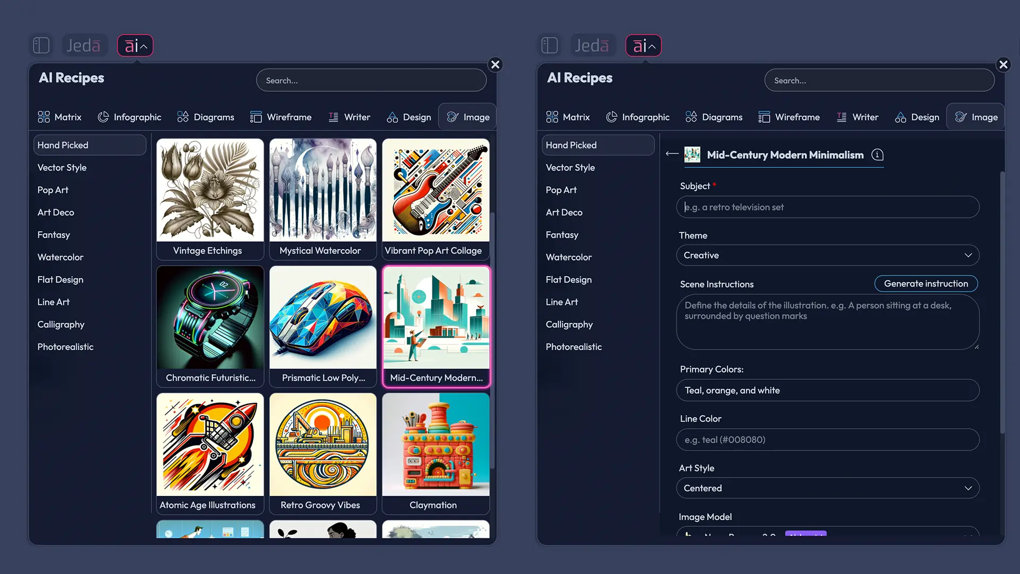Search recipes in the left panel search box
This screenshot has height=574, width=1020.
pyautogui.click(x=371, y=80)
